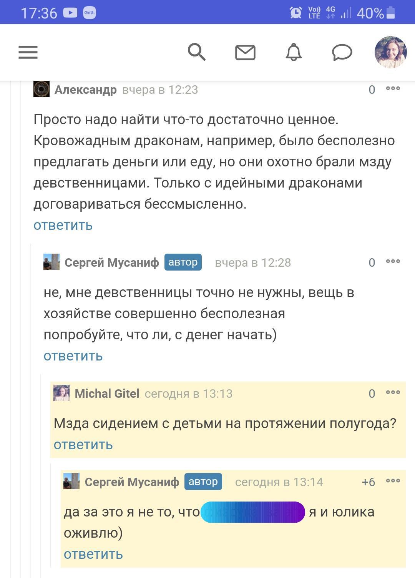Open Michal Gitel's profile name link
The height and width of the screenshot is (578, 415).
(x=107, y=394)
